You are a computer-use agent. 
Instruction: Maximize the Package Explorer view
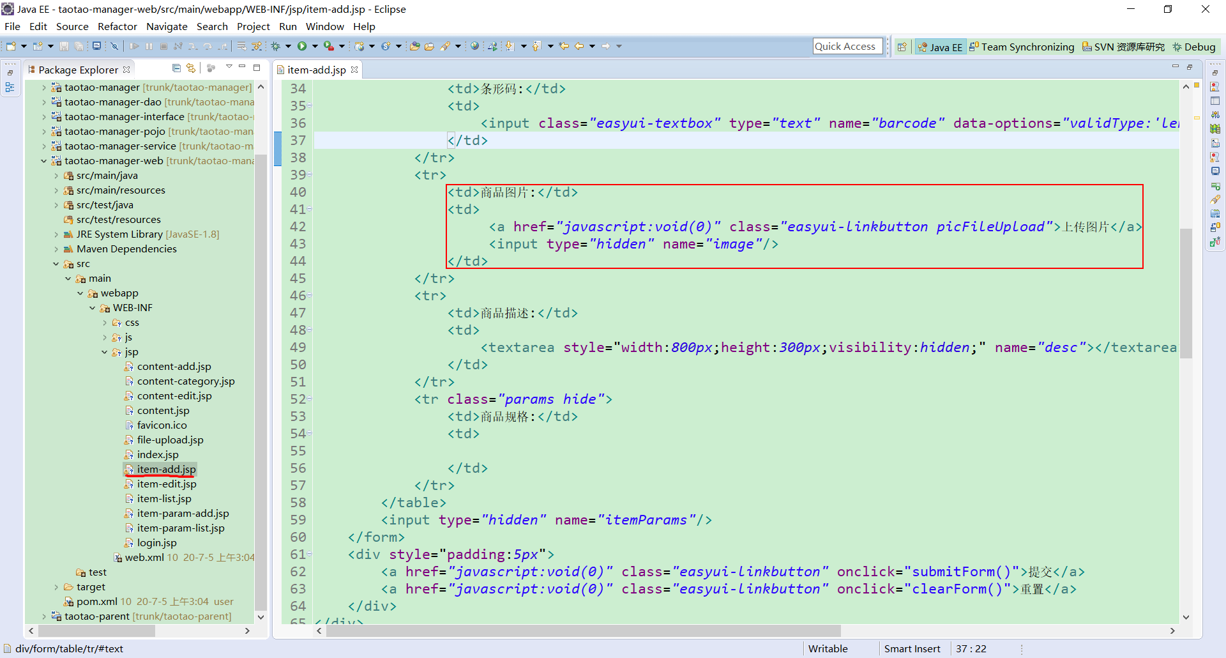point(257,67)
